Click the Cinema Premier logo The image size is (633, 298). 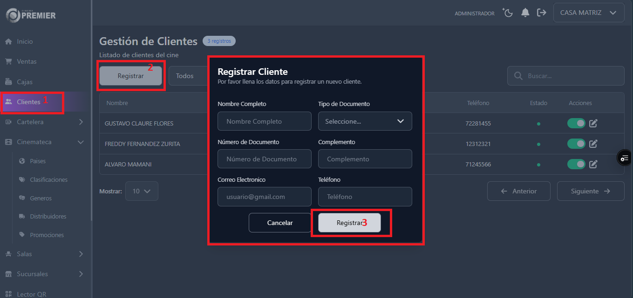point(31,15)
